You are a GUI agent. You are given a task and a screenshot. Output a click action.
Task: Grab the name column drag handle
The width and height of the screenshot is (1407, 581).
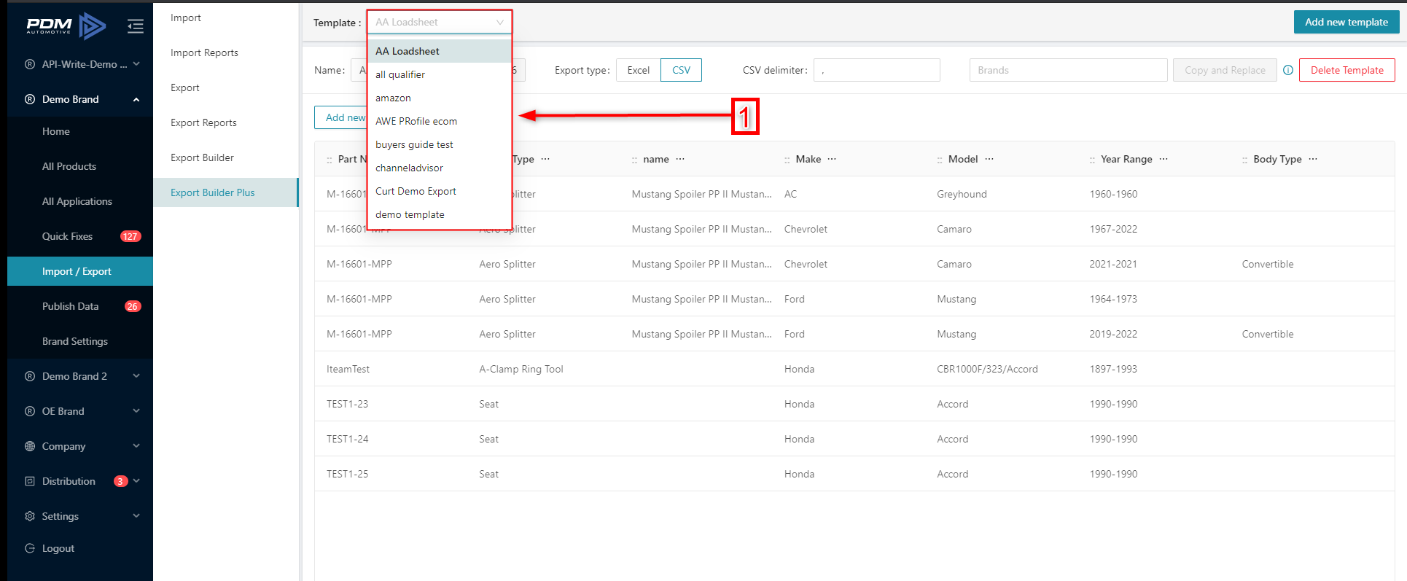click(634, 160)
